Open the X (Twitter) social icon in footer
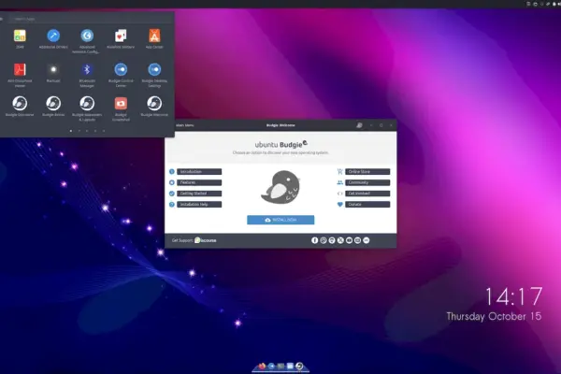This screenshot has height=374, width=561. tap(340, 240)
